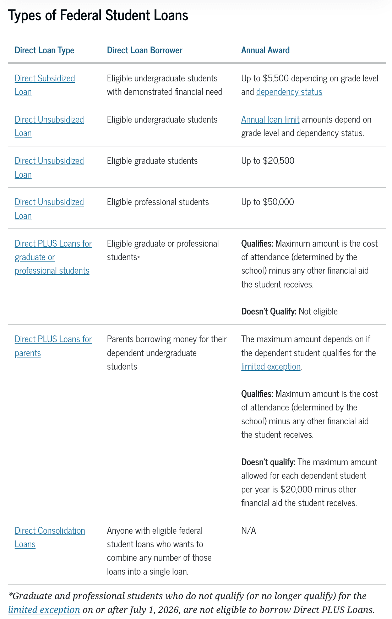Click the Eligible professional students cell

click(158, 202)
